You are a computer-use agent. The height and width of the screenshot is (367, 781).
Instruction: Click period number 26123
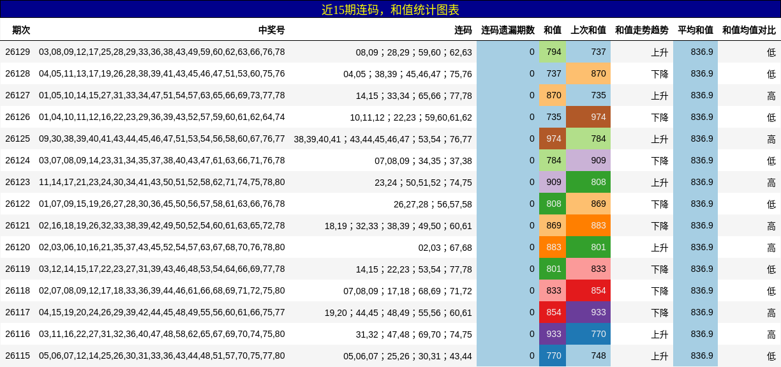[17, 182]
